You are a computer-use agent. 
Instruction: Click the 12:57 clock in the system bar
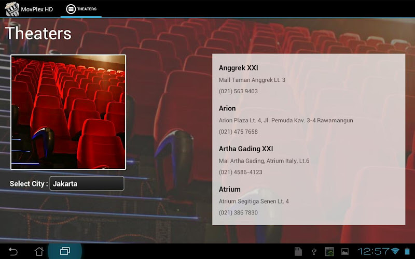pyautogui.click(x=373, y=251)
